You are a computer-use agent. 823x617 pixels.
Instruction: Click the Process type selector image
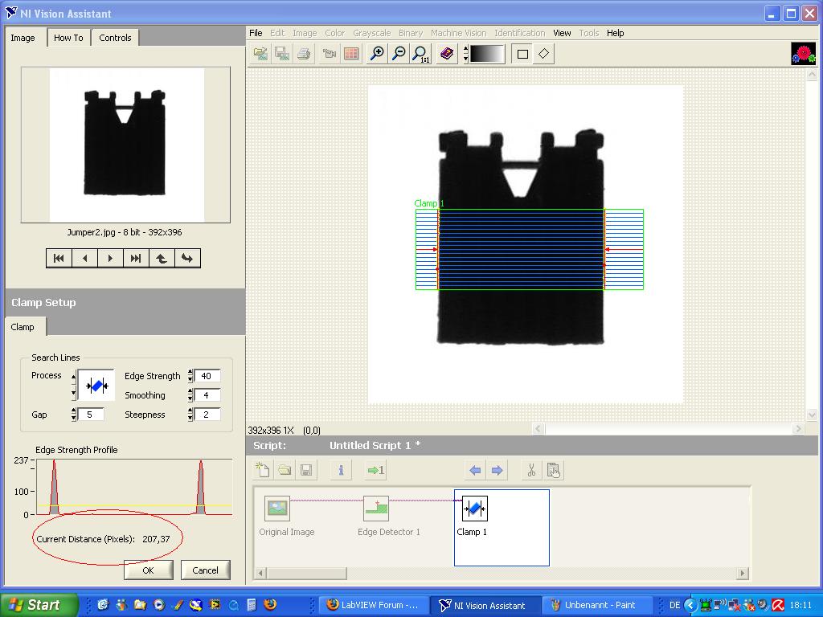click(x=96, y=386)
